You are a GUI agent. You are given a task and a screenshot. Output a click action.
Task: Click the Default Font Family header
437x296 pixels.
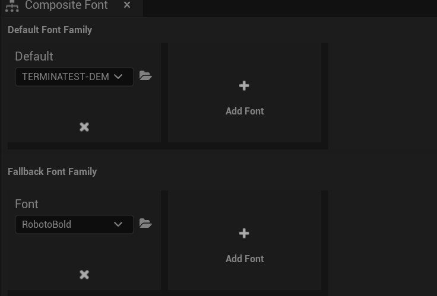tap(50, 30)
